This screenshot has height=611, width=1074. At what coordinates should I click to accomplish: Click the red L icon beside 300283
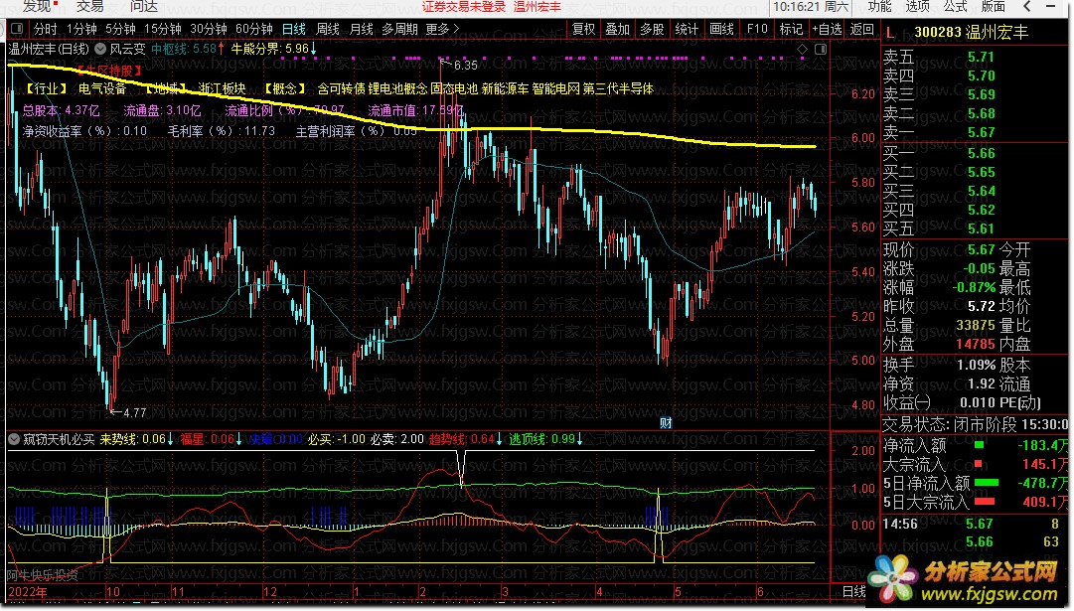890,33
